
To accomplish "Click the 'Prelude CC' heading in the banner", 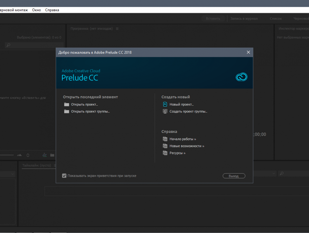I will click(80, 78).
